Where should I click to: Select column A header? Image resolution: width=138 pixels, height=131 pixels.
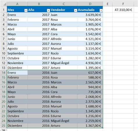tap(17, 4)
